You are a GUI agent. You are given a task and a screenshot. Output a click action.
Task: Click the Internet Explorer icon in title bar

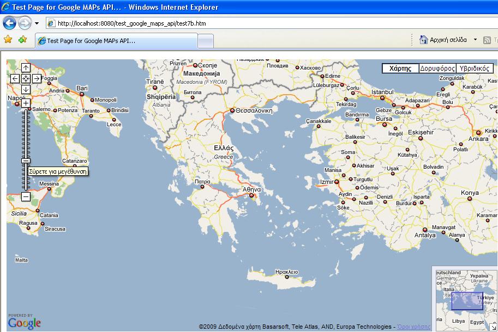point(5,7)
